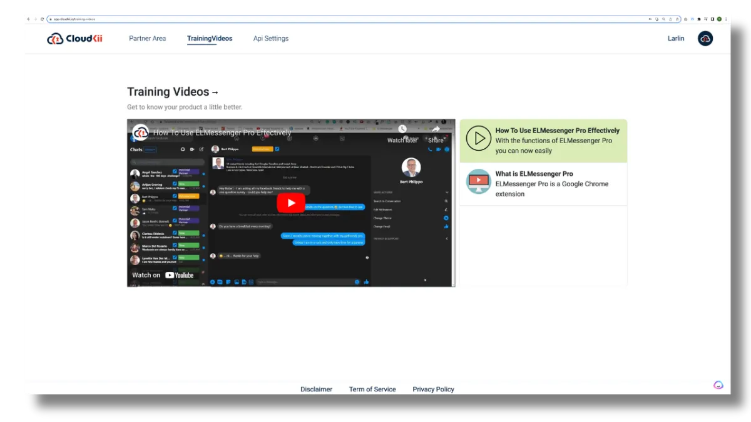The height and width of the screenshot is (422, 751).
Task: Open the round profile avatar menu
Action: pyautogui.click(x=705, y=39)
